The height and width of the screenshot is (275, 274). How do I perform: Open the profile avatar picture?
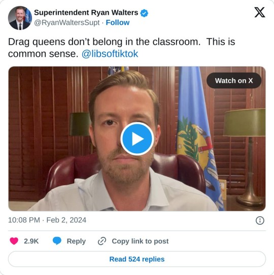point(20,18)
